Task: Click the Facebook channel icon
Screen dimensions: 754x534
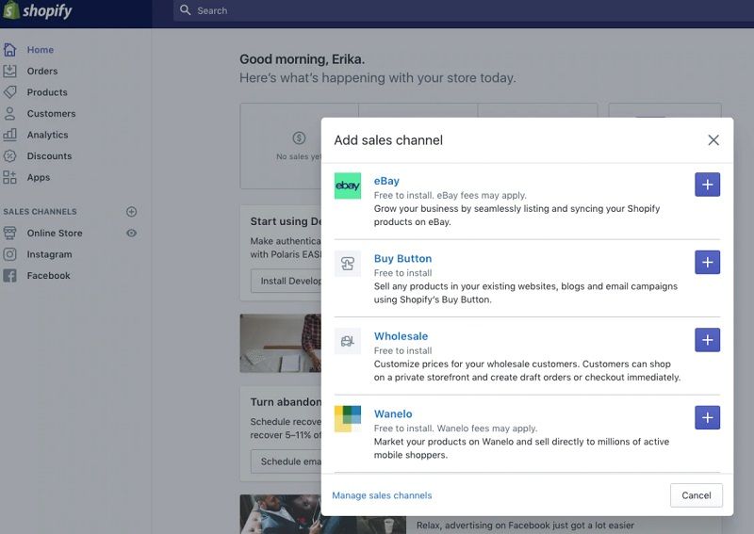Action: 9,275
